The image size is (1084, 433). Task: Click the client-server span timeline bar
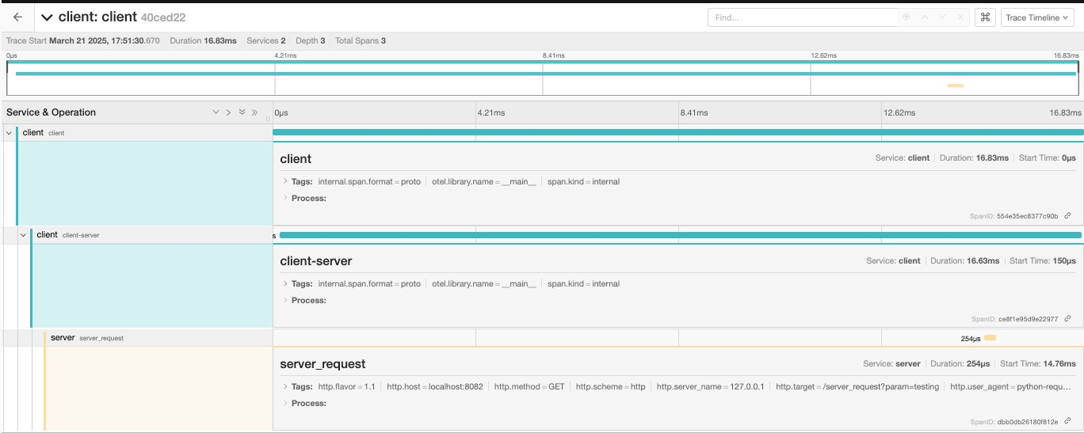coord(680,235)
